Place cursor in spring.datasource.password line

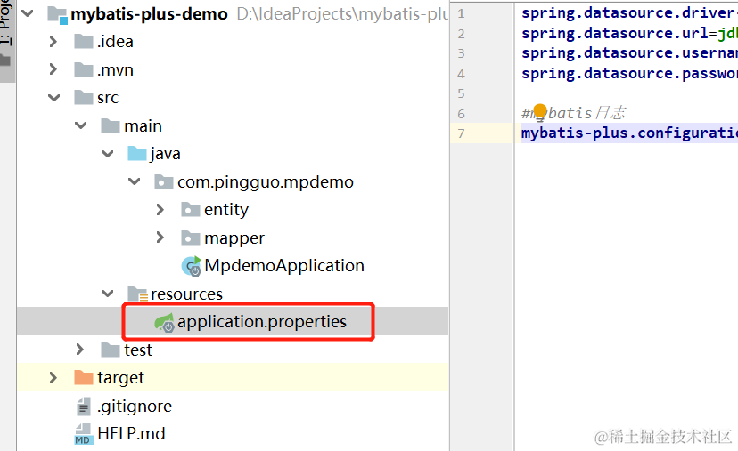[629, 73]
